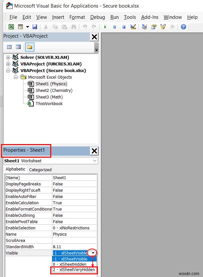203x277 pixels.
Task: Click the EnableSelection value 0 - xlNoRestrictions
Action: point(74,228)
